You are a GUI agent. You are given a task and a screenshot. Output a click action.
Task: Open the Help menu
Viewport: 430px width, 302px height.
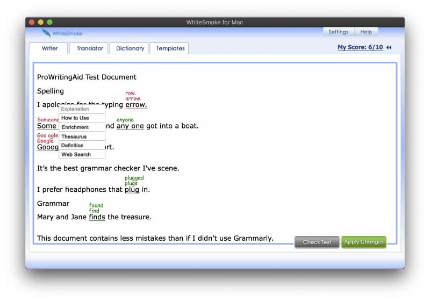tap(366, 32)
